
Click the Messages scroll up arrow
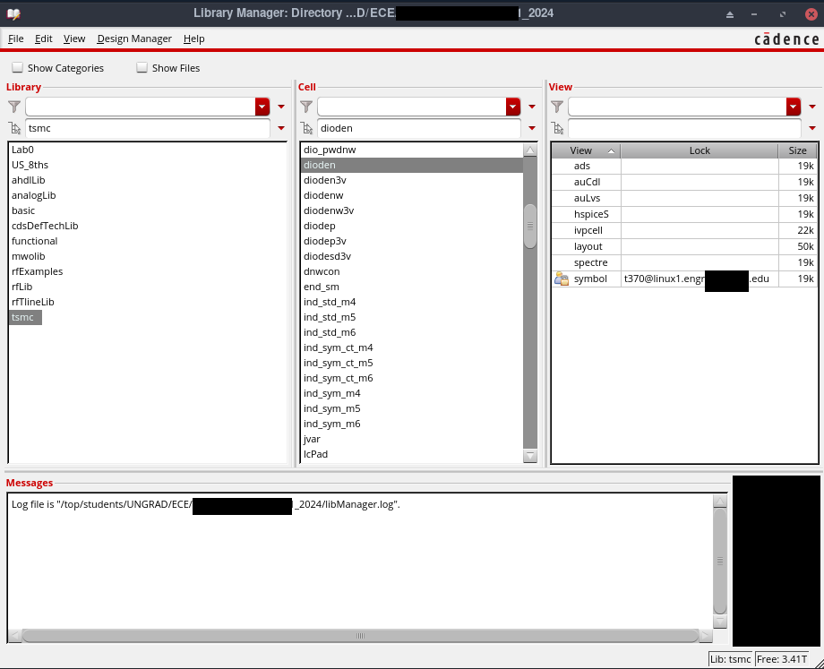pyautogui.click(x=720, y=501)
